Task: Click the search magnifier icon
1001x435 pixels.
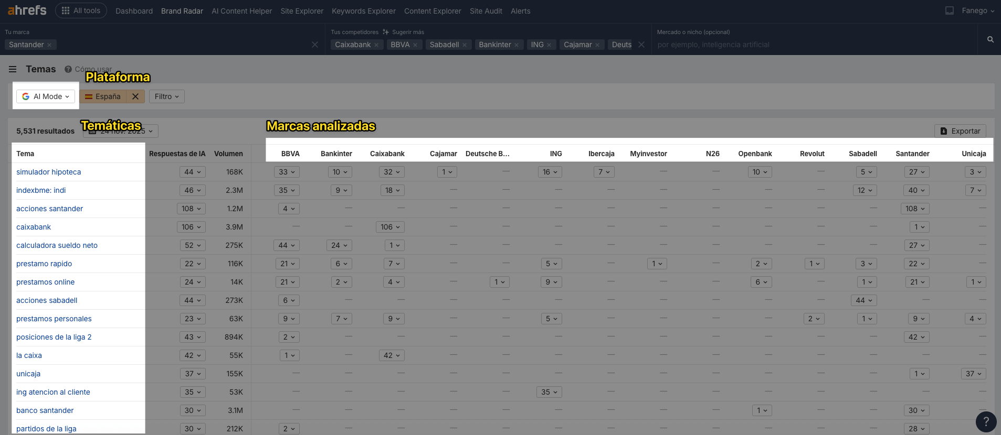Action: coord(990,39)
